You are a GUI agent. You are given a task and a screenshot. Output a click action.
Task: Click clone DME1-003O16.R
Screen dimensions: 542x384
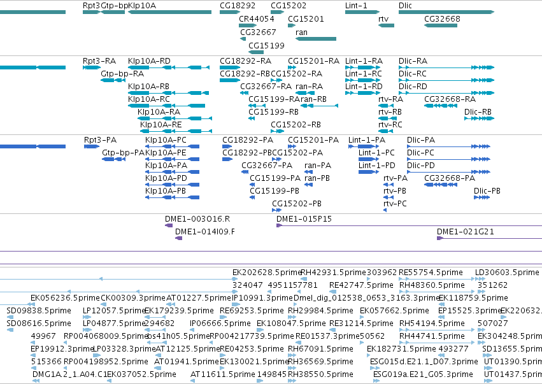[169, 225]
